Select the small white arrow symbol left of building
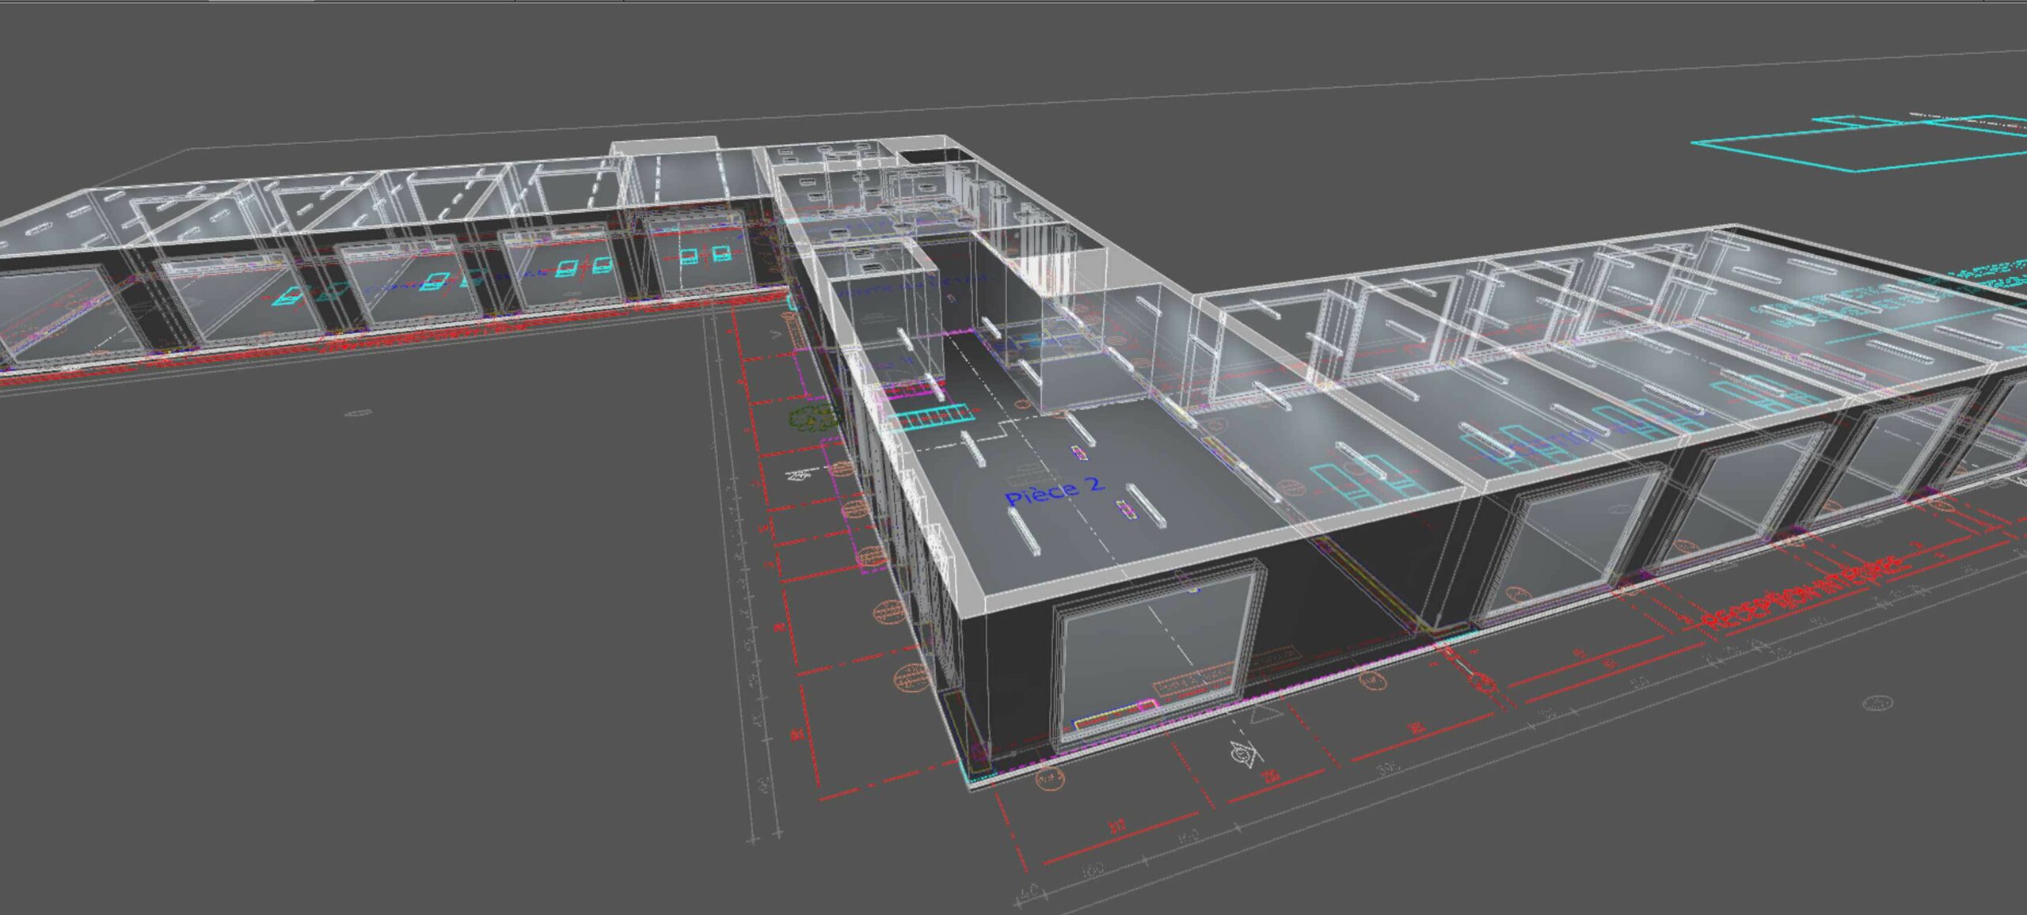The width and height of the screenshot is (2027, 915). [798, 475]
